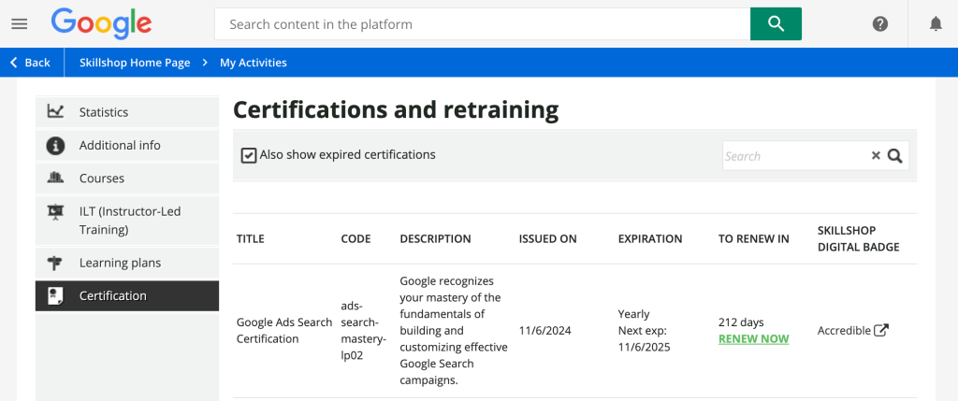
Task: Click the Certification badge icon
Action: (55, 296)
